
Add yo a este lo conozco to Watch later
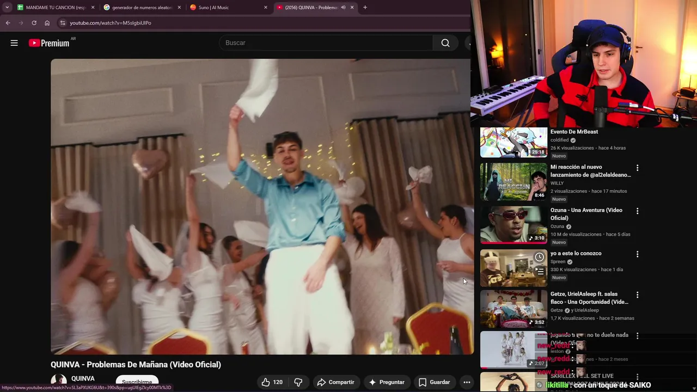pos(539,257)
